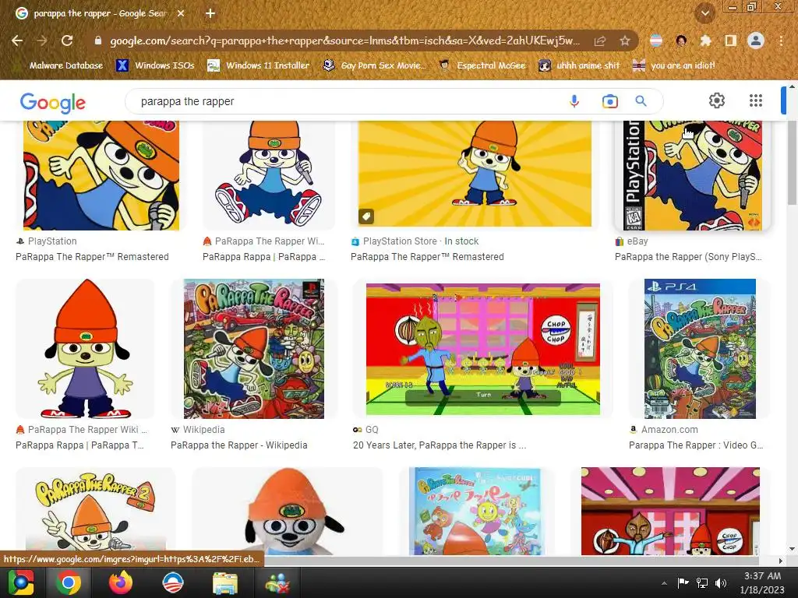The image size is (798, 598).
Task: Search by voice microphone icon
Action: coord(574,101)
